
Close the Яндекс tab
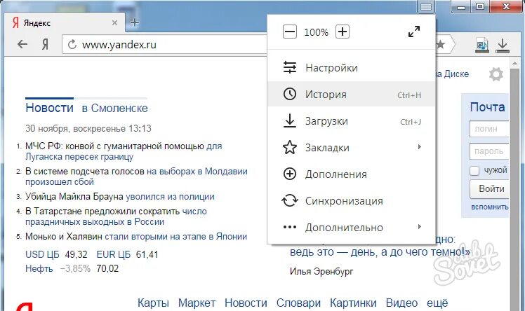(114, 22)
